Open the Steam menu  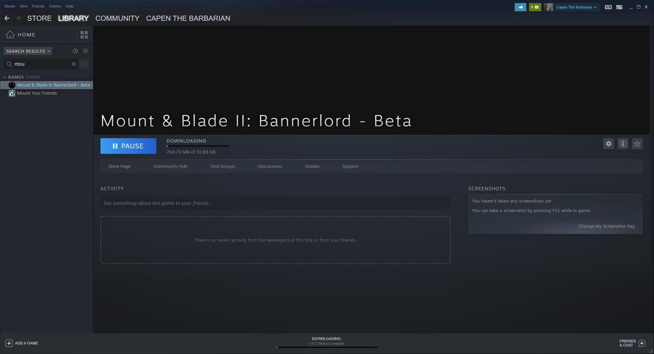click(9, 6)
